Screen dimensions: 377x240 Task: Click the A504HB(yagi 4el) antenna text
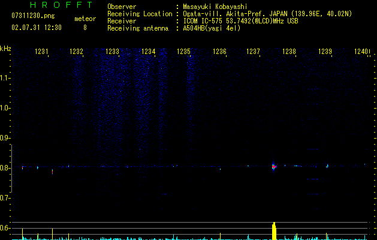pos(212,28)
